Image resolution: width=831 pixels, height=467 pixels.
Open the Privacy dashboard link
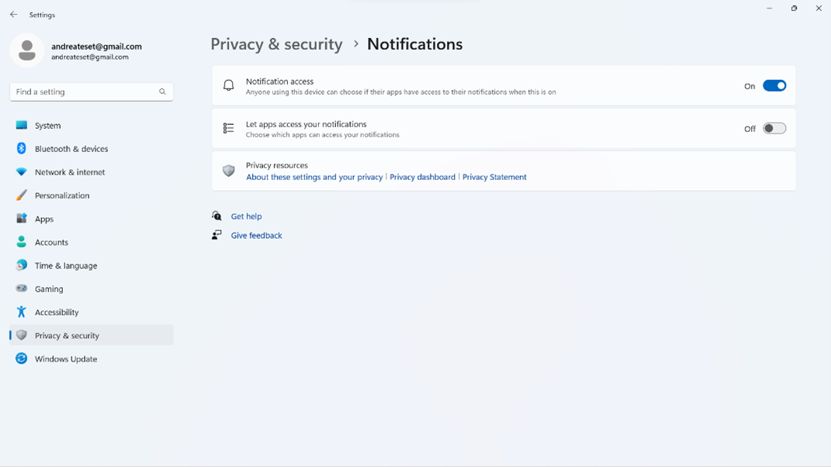pos(422,177)
